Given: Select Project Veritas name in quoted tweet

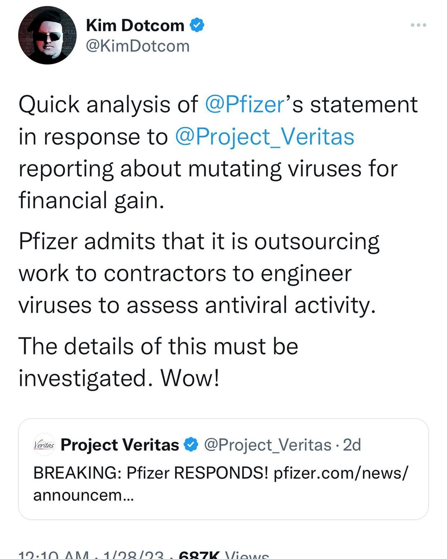Looking at the screenshot, I should [120, 445].
